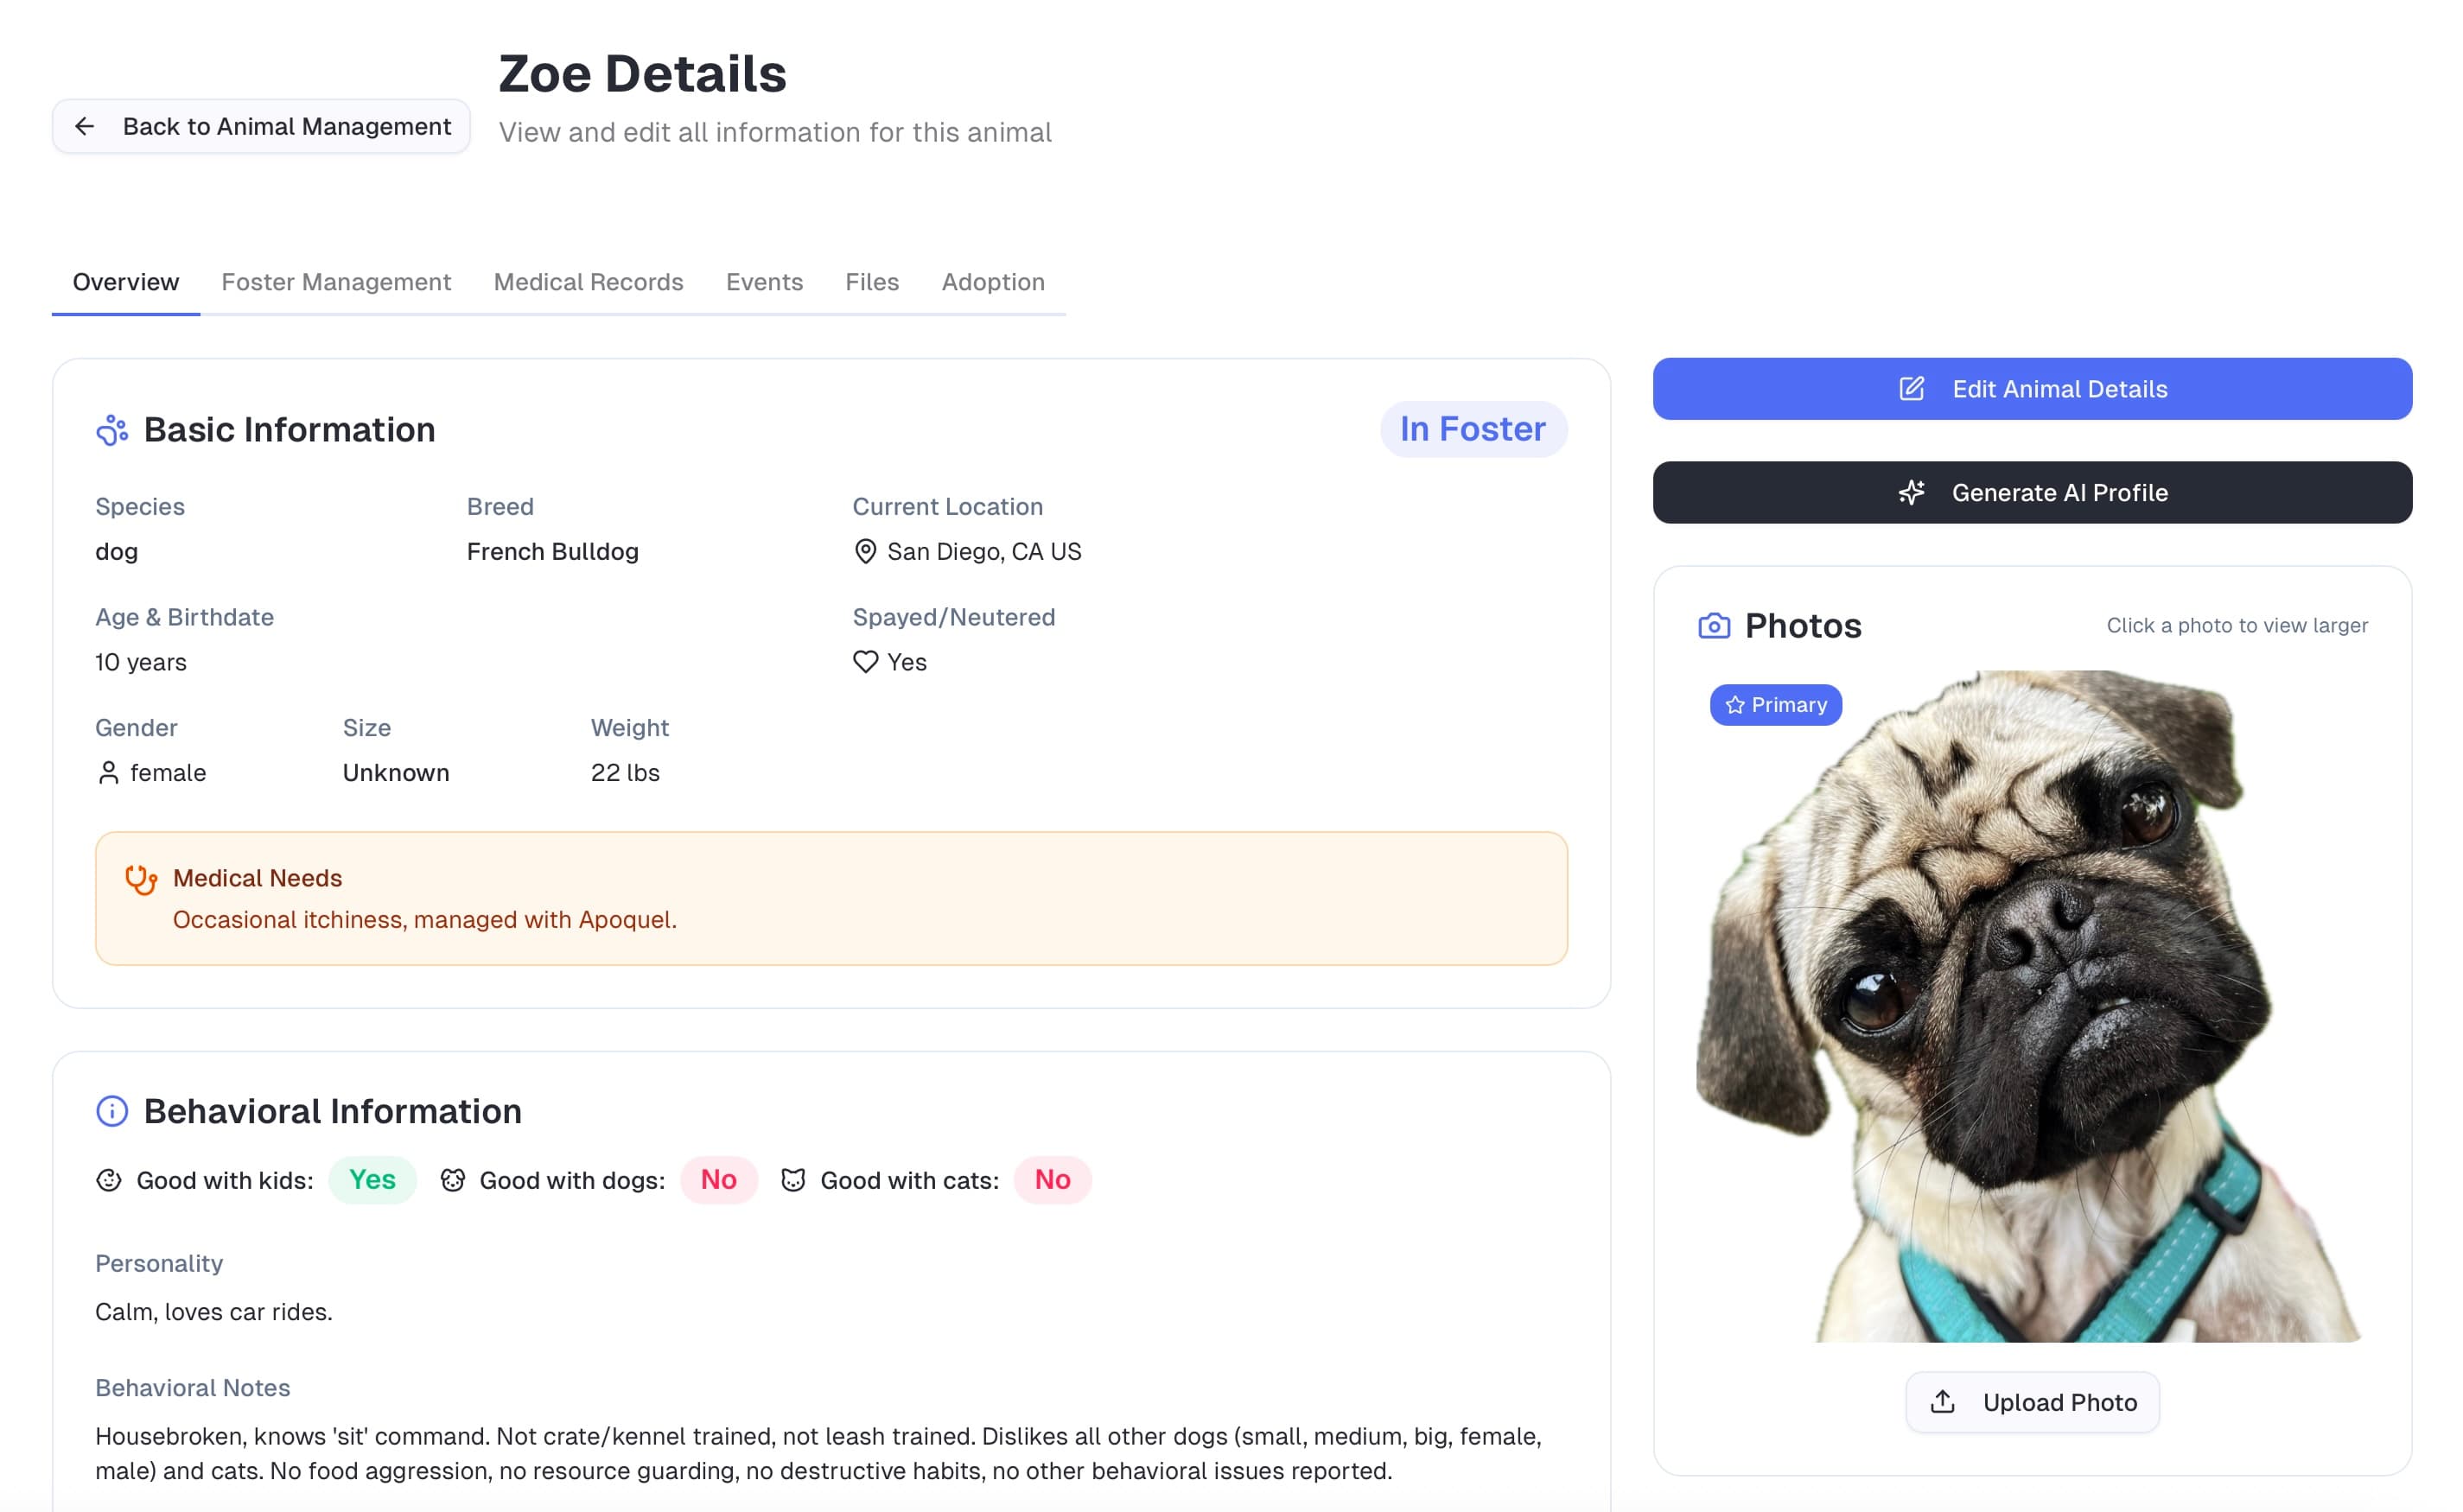Click the person icon beside female
2463x1512 pixels.
pyautogui.click(x=108, y=773)
